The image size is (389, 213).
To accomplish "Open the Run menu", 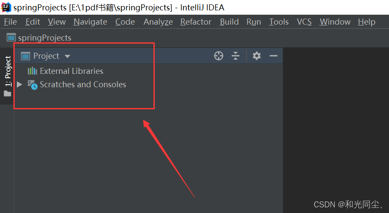I will tap(254, 22).
